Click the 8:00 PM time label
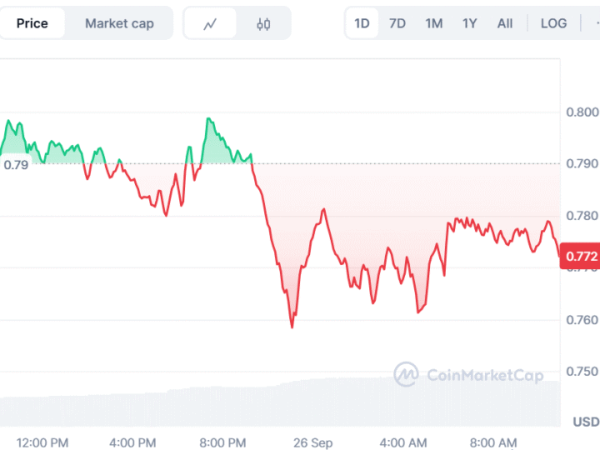Image resolution: width=600 pixels, height=450 pixels. pos(225,442)
